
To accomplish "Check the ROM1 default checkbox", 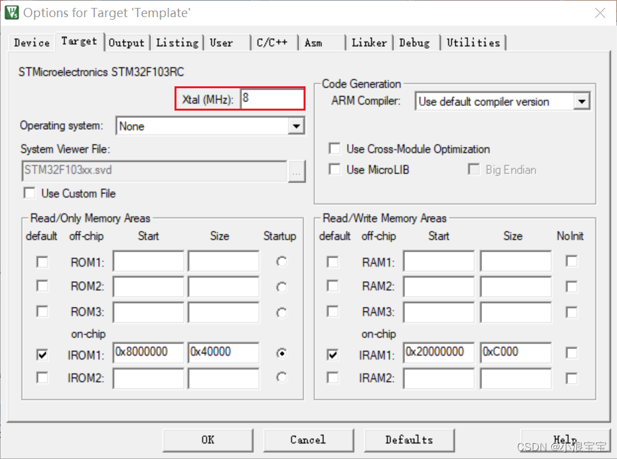I will click(42, 262).
